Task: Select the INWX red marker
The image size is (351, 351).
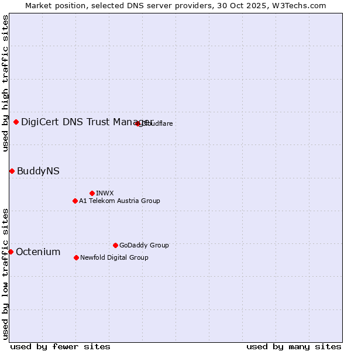Action: click(92, 193)
